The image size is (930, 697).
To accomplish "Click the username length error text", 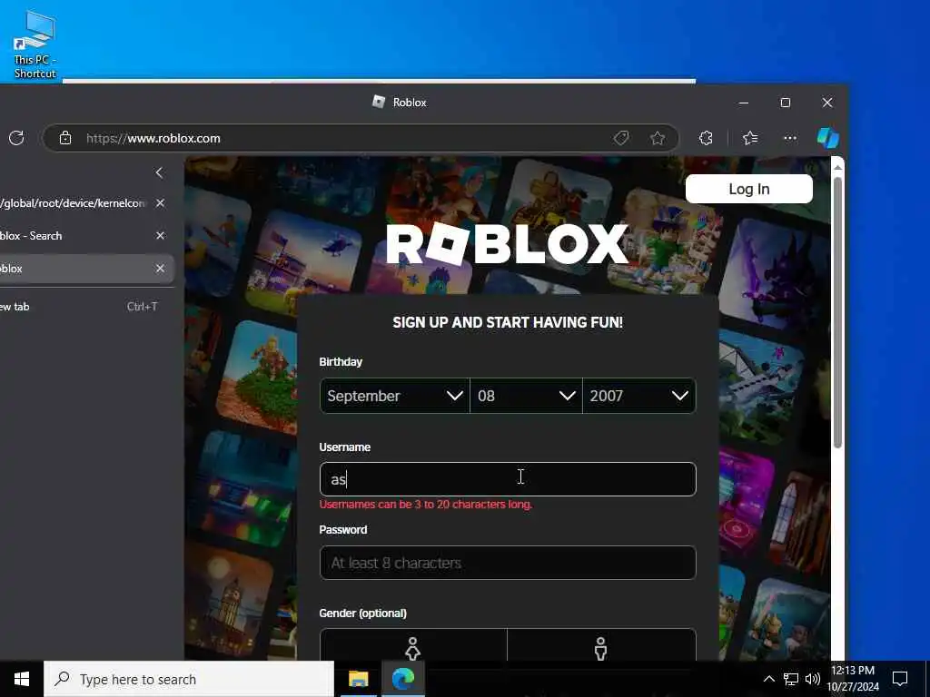I will (x=426, y=505).
